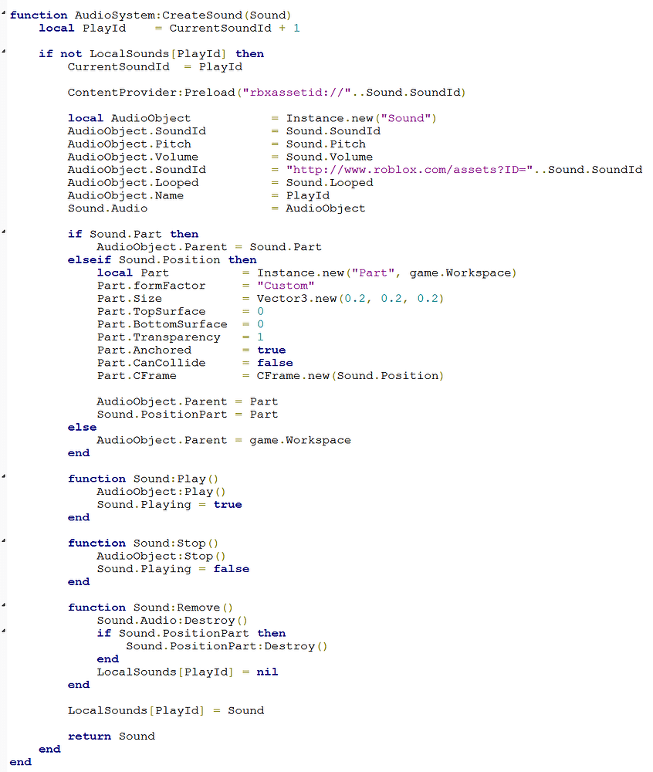Click the 'AudioObject.Pitch' assignment line
This screenshot has width=653, height=772.
click(217, 144)
